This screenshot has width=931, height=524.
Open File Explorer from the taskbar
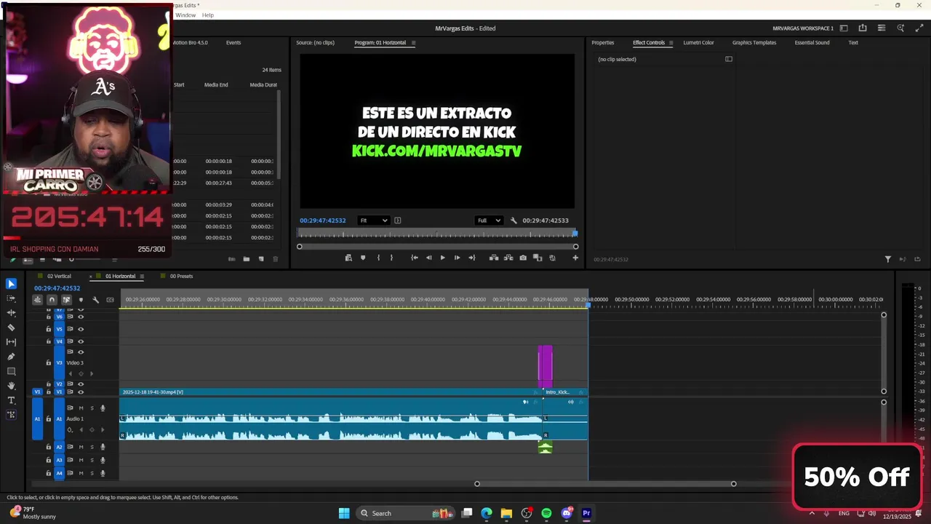tap(506, 513)
